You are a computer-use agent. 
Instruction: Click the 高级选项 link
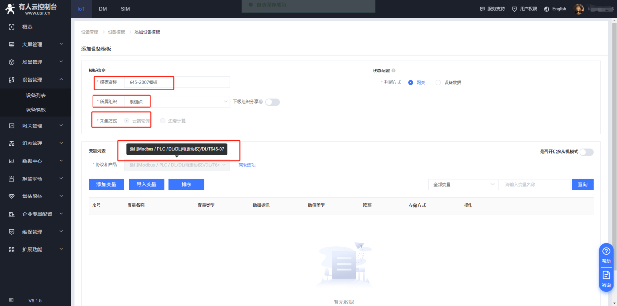coord(247,165)
